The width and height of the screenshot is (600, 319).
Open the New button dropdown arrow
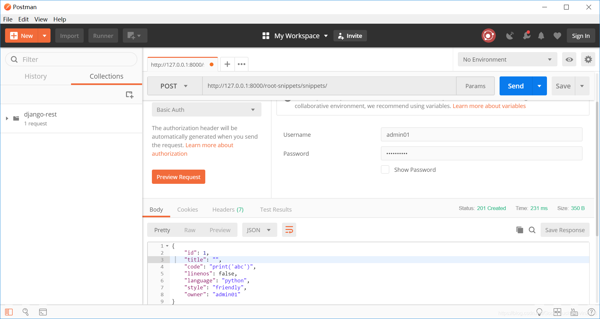coord(45,36)
